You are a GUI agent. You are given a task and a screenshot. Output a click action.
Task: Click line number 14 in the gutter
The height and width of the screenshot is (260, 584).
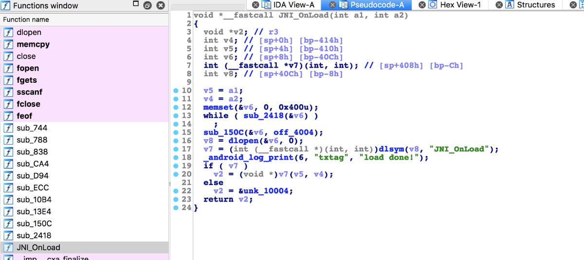[187, 124]
